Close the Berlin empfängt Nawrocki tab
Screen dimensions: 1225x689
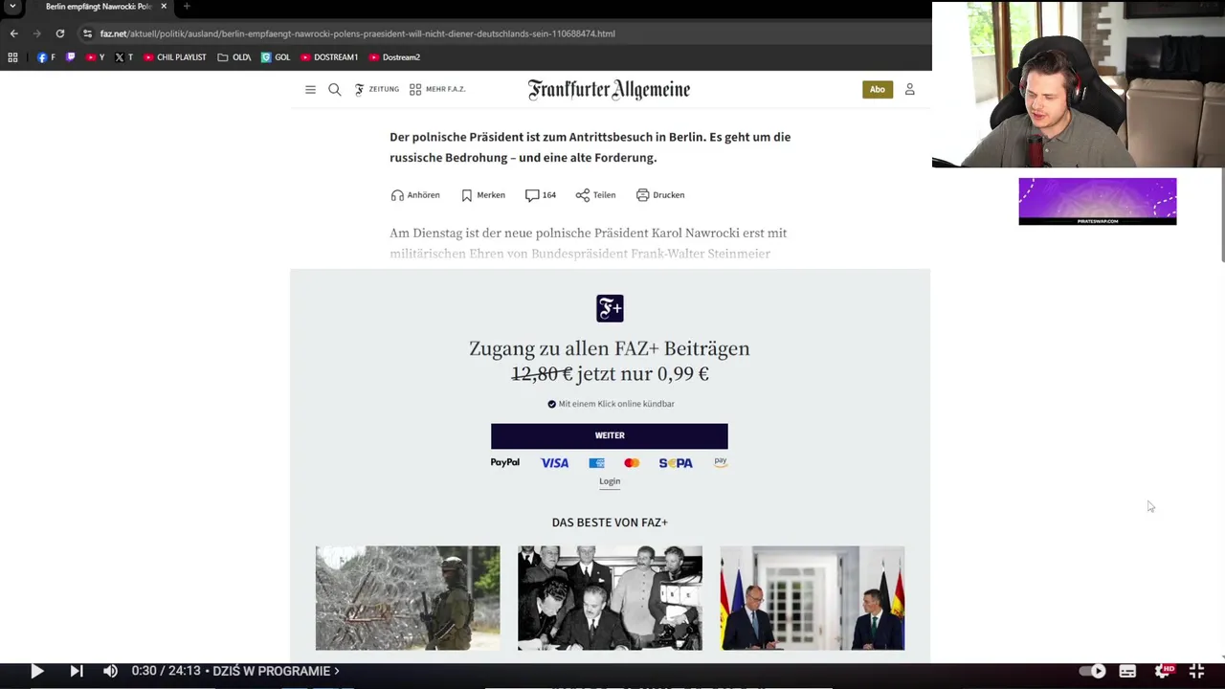(x=164, y=7)
